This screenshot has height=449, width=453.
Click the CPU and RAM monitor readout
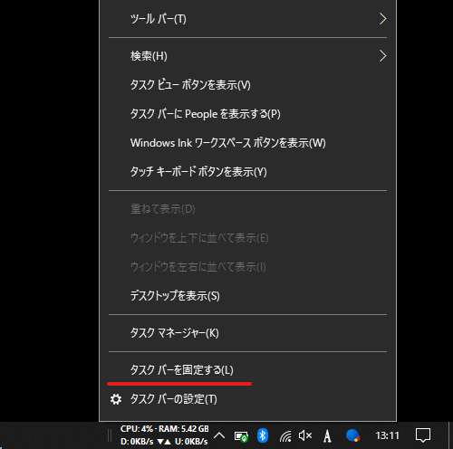pos(165,435)
